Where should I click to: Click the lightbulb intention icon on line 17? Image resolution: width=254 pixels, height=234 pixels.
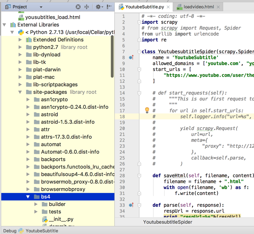pyautogui.click(x=147, y=110)
